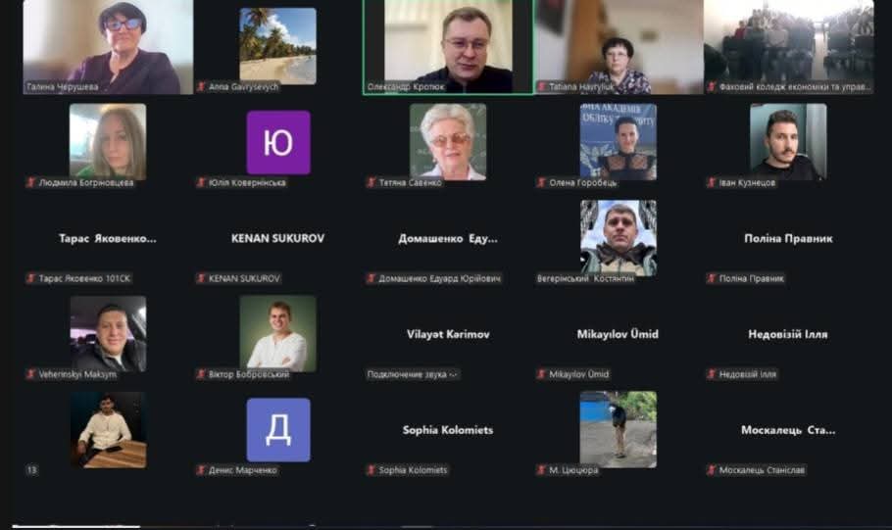Click muted mic icon next to Mikayilov Ümid label
This screenshot has height=530, width=892.
pos(541,374)
